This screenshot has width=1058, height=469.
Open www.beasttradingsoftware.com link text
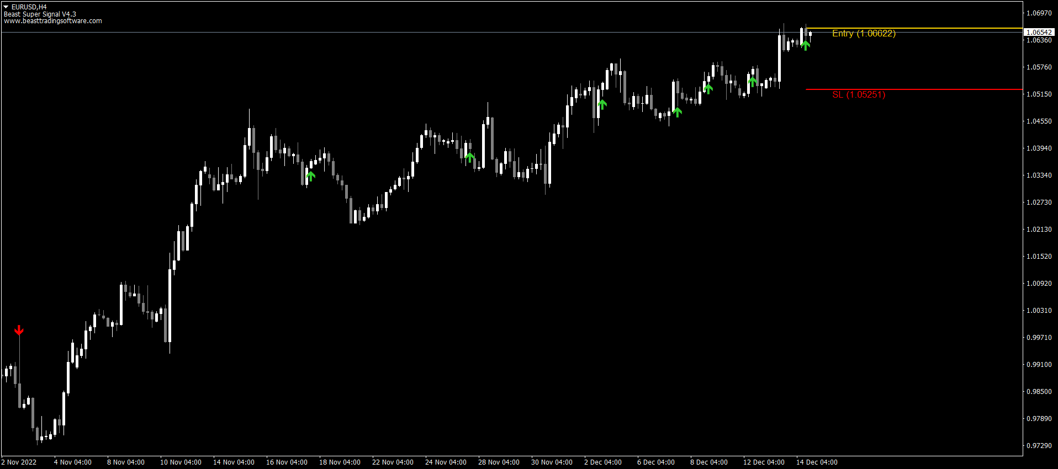point(53,21)
